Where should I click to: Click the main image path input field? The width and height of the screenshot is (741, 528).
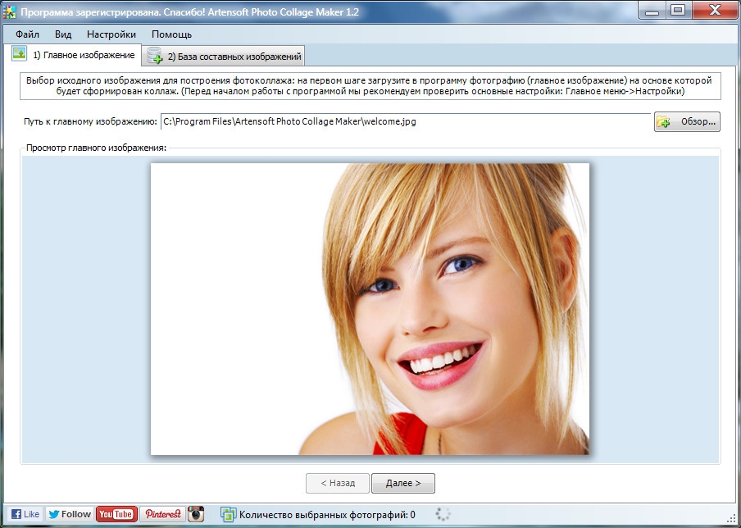pos(406,121)
